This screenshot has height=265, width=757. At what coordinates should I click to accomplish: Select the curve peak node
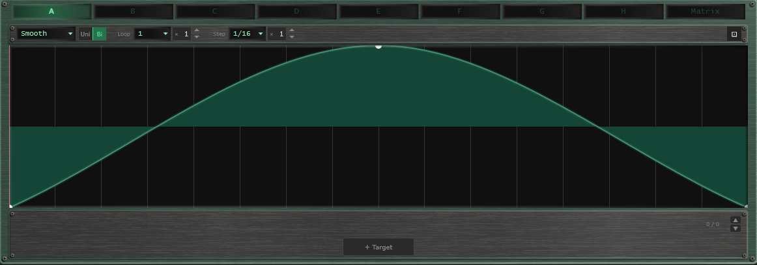[x=378, y=46]
